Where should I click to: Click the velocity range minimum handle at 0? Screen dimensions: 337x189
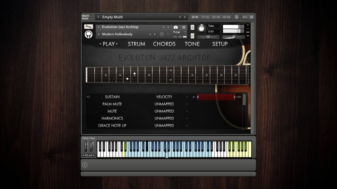[198, 97]
